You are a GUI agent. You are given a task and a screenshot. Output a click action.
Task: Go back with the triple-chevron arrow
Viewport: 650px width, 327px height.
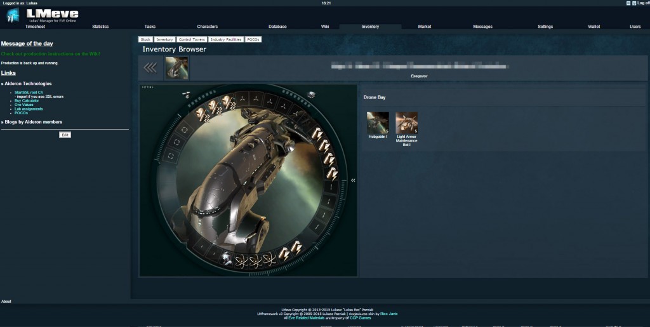coord(150,68)
